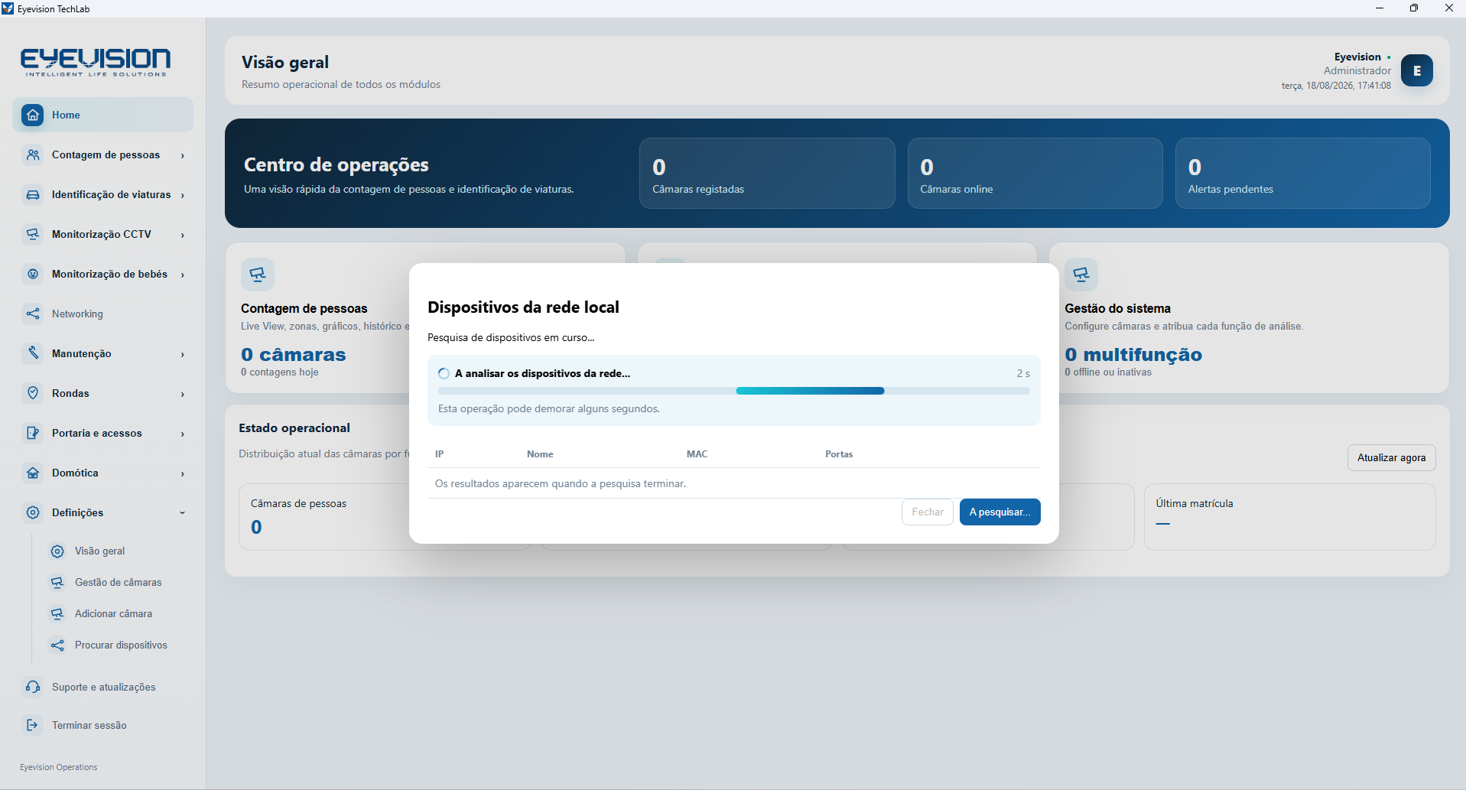Click the Contagem de pessoas people icon

[x=33, y=154]
